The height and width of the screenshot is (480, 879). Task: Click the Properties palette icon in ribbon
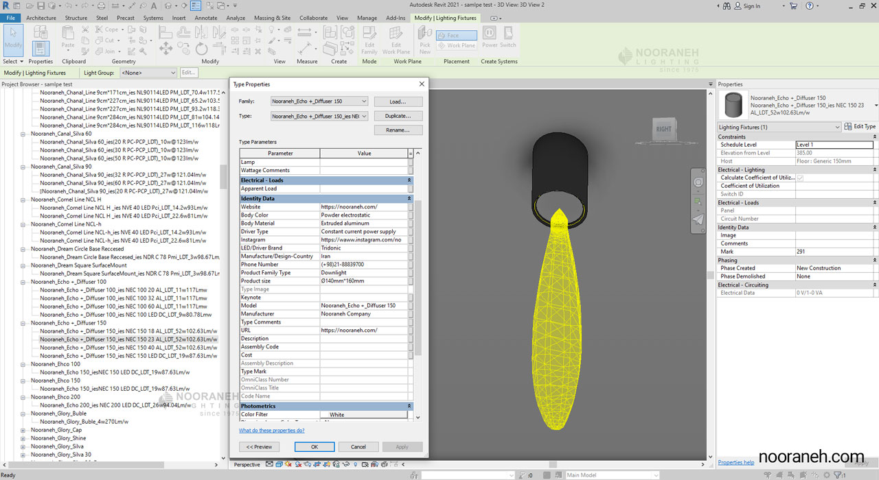41,48
